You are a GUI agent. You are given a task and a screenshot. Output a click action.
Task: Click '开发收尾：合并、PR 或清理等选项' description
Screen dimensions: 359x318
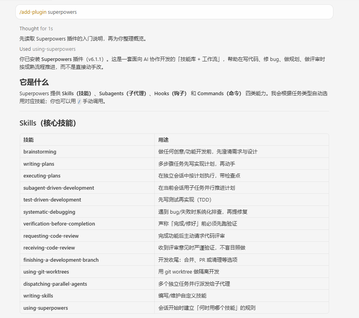(x=198, y=260)
